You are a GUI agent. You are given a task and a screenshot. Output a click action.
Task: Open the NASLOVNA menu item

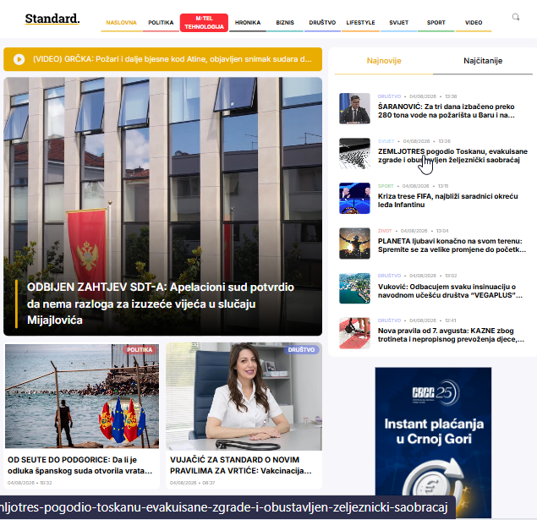click(x=121, y=23)
